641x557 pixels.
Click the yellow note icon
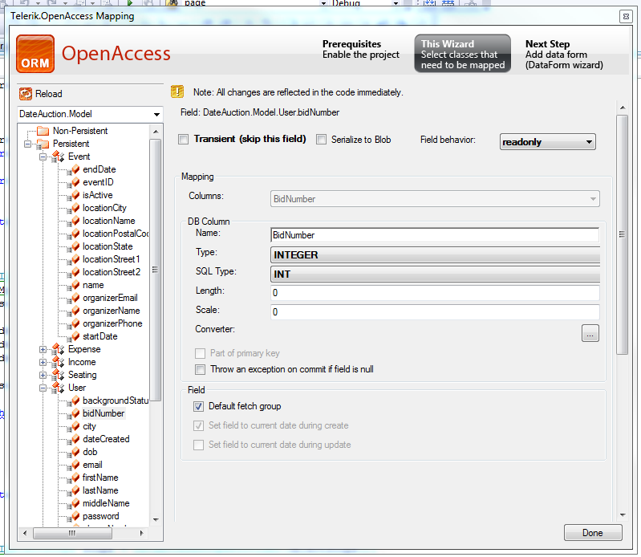[177, 92]
